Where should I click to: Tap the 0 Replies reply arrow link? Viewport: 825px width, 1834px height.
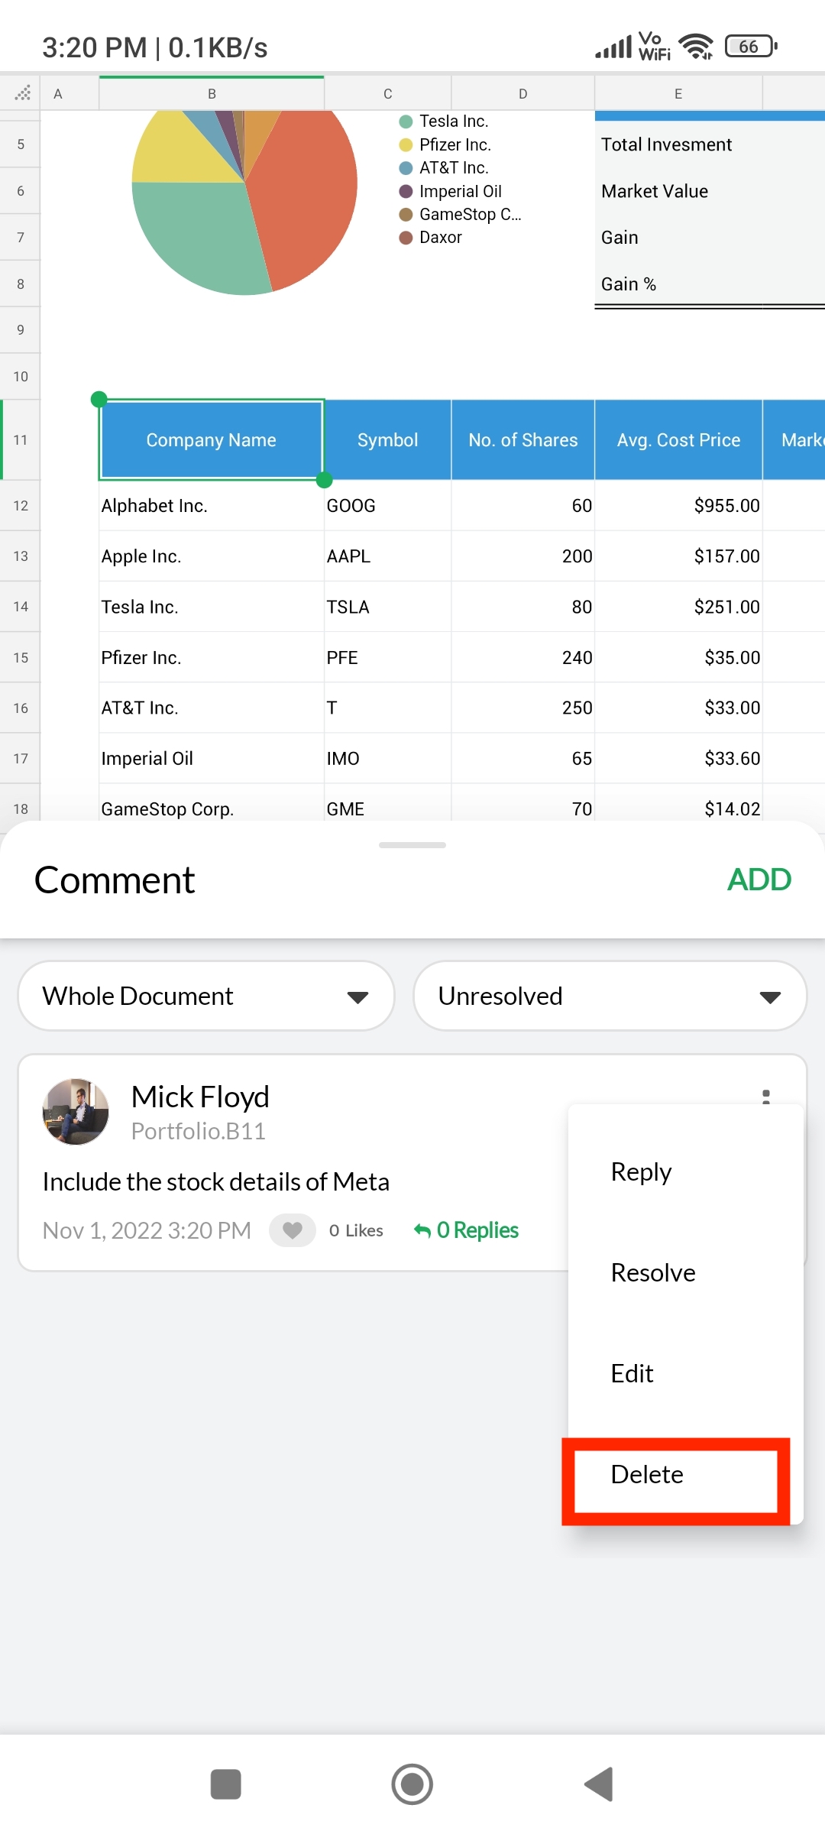[466, 1230]
